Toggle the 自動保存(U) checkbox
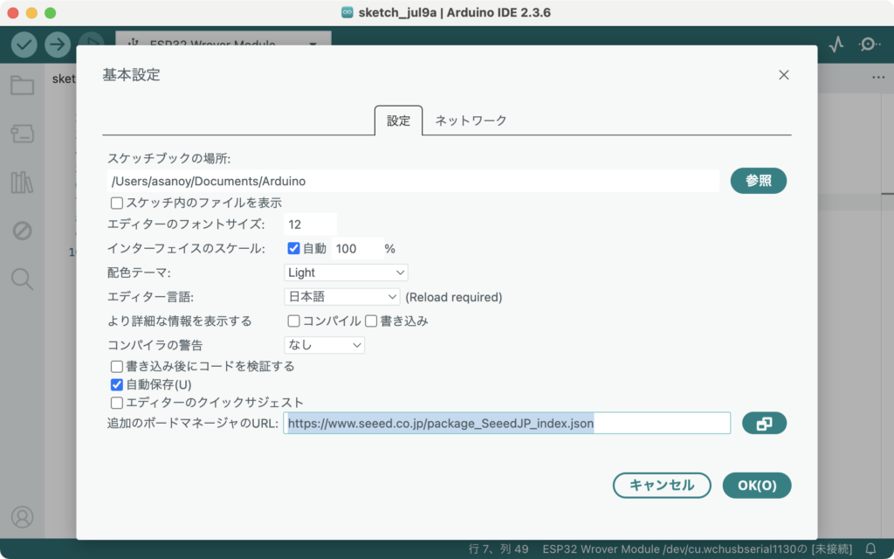894x559 pixels. tap(117, 384)
